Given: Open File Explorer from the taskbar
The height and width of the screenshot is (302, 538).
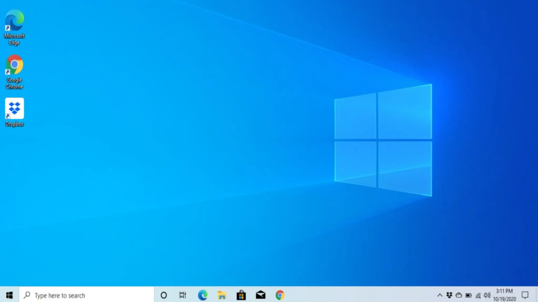Looking at the screenshot, I should click(222, 295).
